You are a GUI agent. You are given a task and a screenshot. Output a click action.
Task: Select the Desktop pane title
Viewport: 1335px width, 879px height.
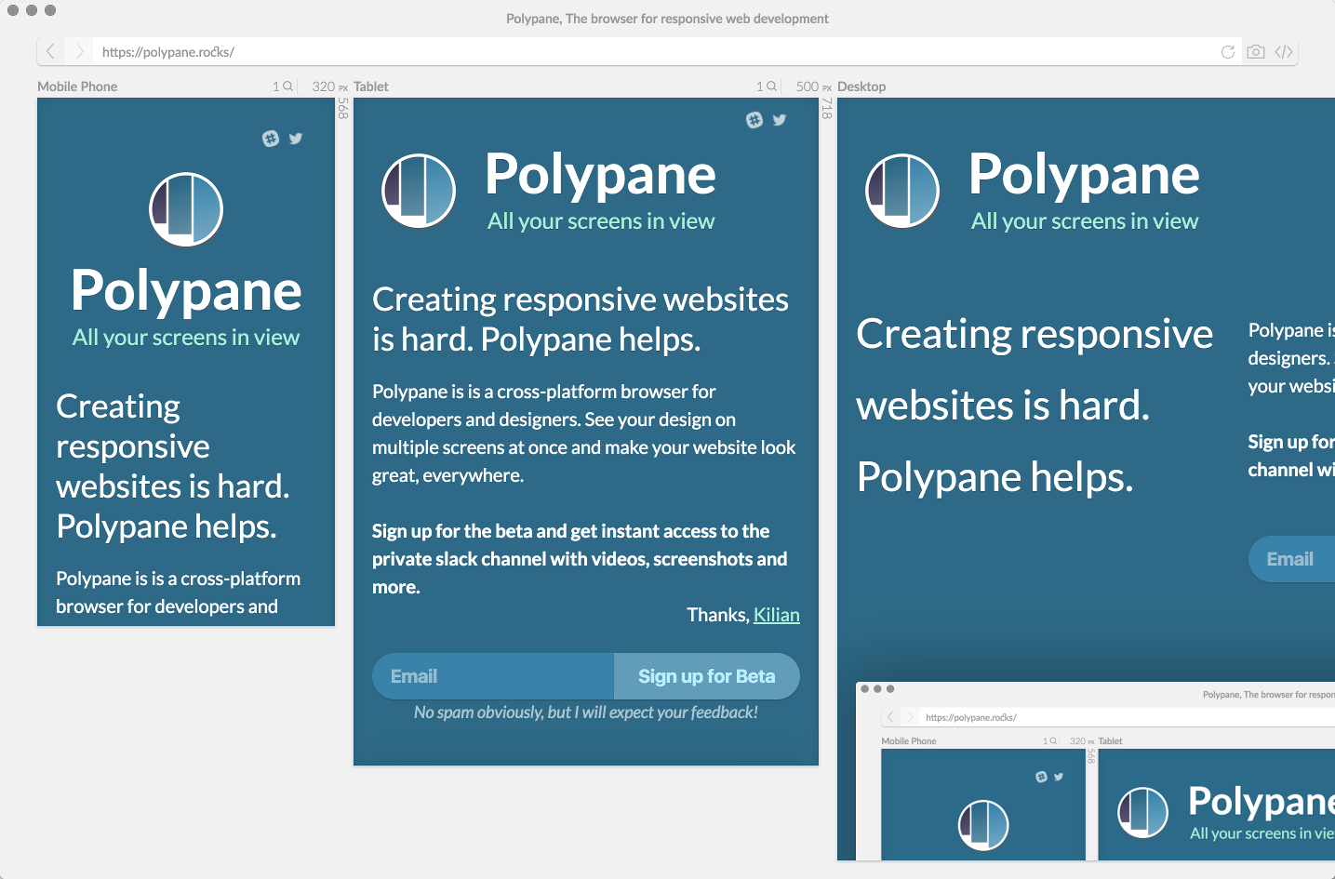861,87
